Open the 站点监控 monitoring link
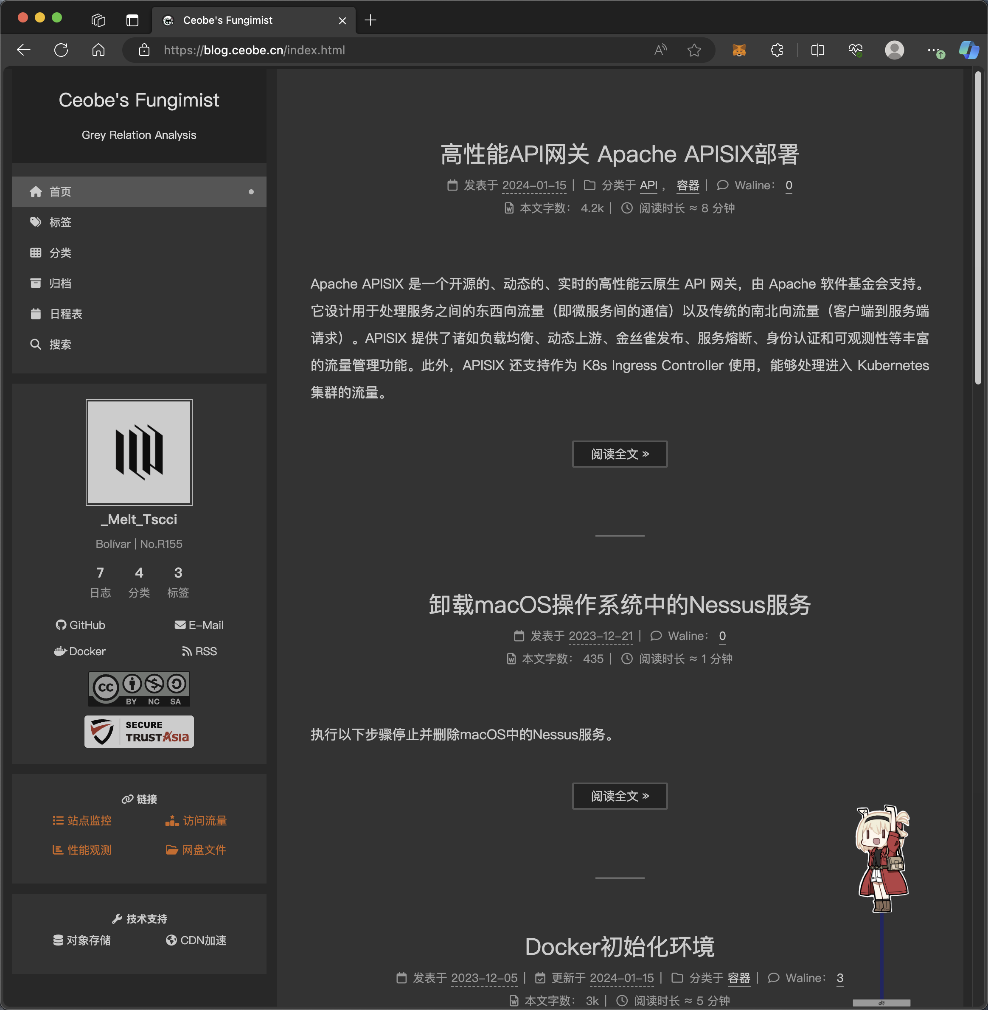Image resolution: width=988 pixels, height=1010 pixels. [x=81, y=821]
